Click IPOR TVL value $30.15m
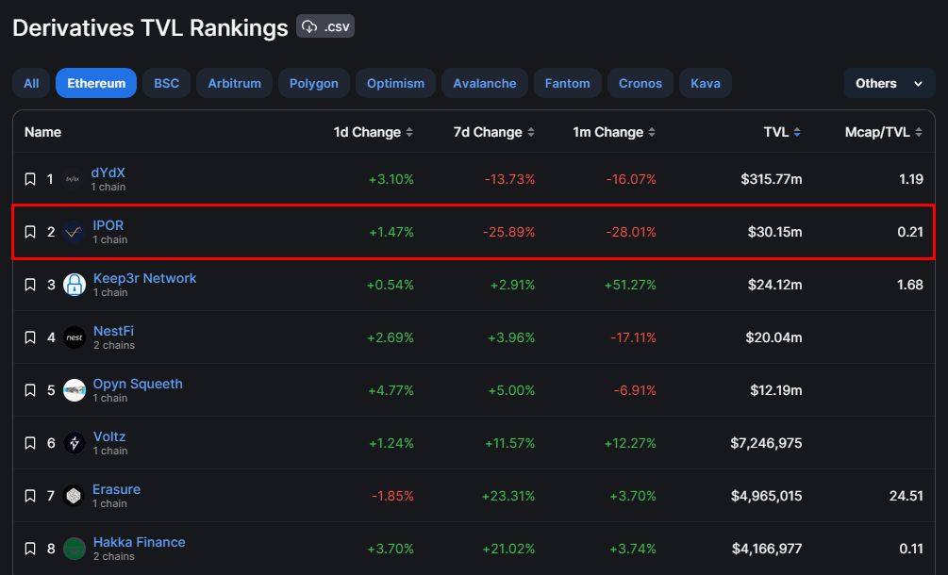Viewport: 948px width, 575px height. click(x=775, y=232)
